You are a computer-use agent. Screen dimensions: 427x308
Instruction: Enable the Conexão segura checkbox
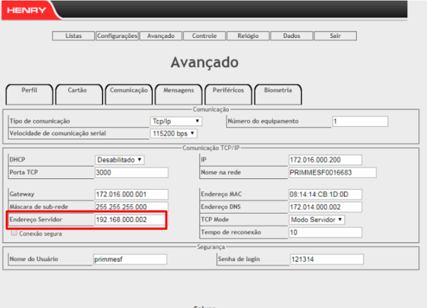[14, 233]
